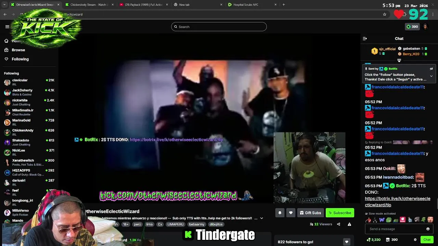Expand the pinned message chevron
Image resolution: width=438 pixels, height=246 pixels.
(431, 76)
